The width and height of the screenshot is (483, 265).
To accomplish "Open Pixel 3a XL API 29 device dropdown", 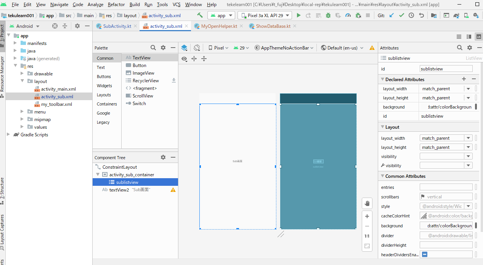I will tap(265, 16).
